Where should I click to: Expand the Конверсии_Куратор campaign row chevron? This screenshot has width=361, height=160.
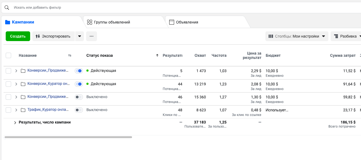(x=16, y=84)
